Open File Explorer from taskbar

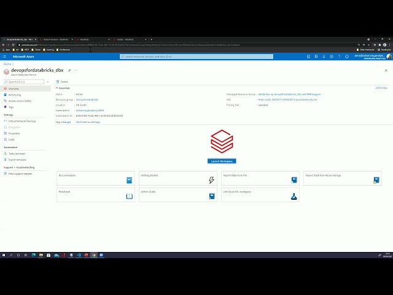pos(41,255)
